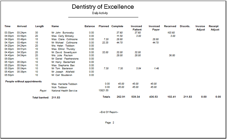Click the Page 2 footer label
The image size is (227, 139).
[x=109, y=123]
